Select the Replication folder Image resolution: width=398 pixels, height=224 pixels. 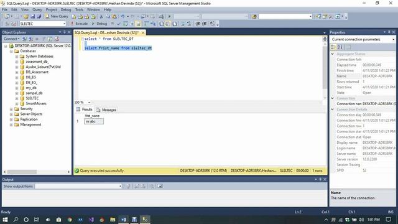click(29, 119)
